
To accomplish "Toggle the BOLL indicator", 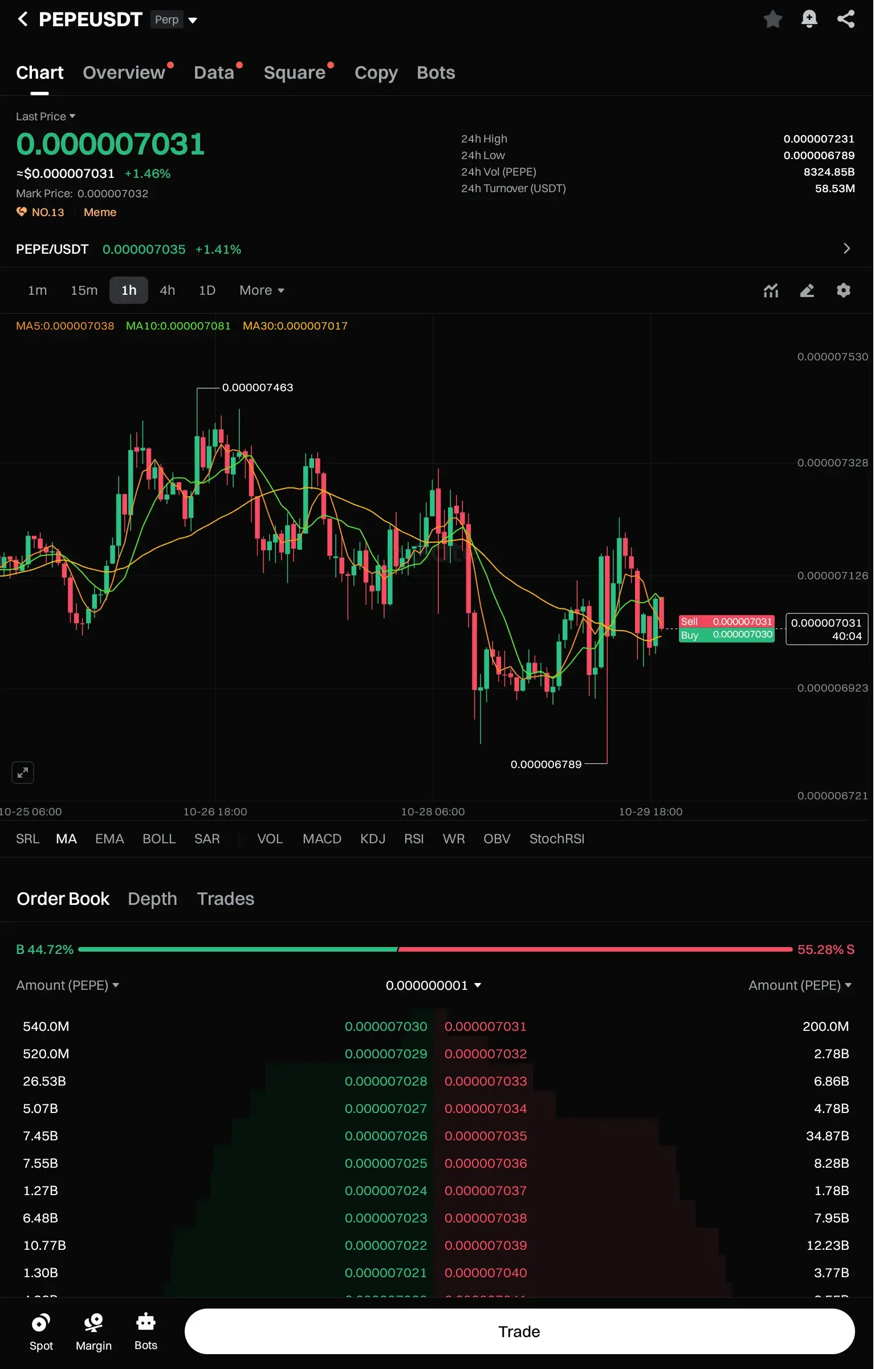I will point(159,839).
